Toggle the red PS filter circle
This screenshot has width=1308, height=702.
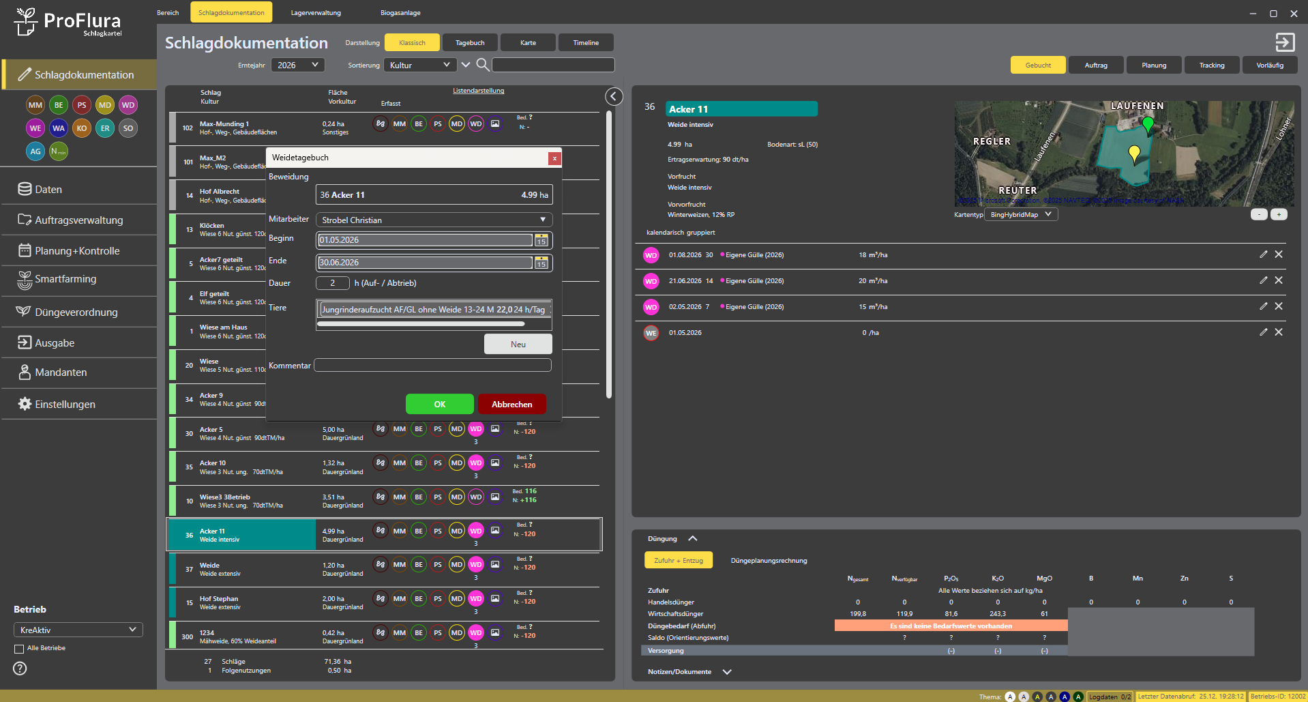[82, 105]
